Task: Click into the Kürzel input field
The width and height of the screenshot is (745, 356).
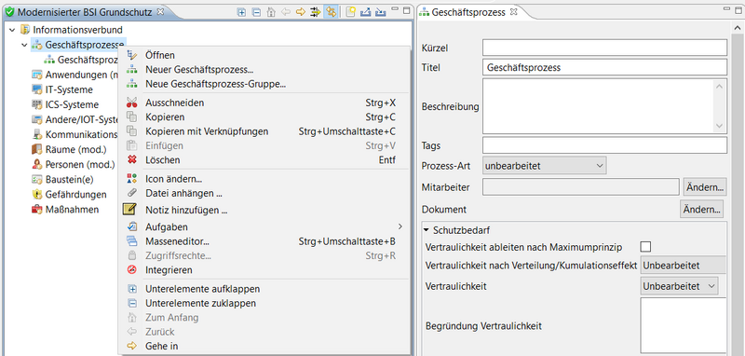Action: (x=604, y=48)
